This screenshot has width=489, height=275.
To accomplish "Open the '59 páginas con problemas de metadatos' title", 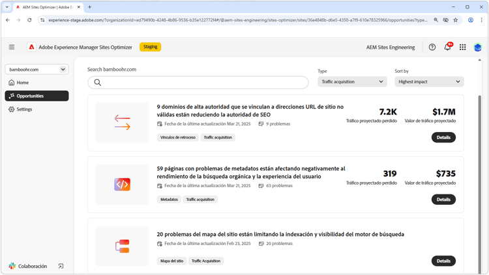I will [251, 172].
